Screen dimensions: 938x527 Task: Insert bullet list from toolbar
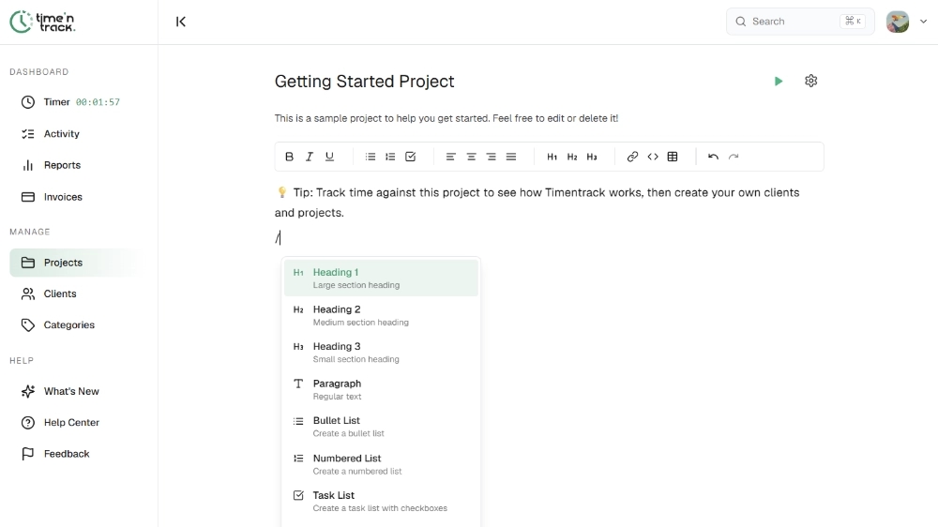click(x=371, y=157)
